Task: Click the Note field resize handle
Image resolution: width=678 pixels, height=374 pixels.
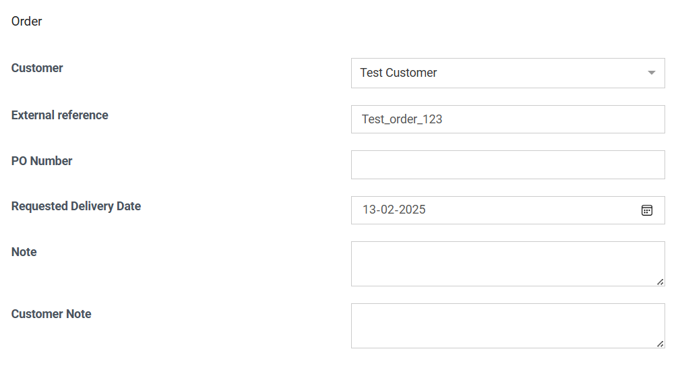Action: click(660, 282)
